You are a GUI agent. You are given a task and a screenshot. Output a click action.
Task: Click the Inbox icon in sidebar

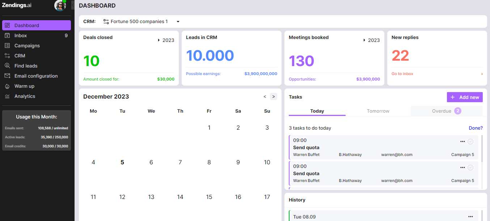(x=7, y=36)
